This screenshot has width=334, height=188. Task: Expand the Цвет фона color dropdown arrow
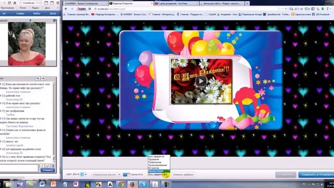click(x=86, y=174)
